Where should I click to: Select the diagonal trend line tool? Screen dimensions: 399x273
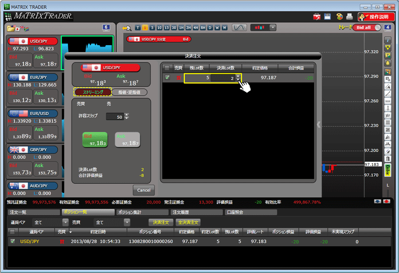387,94
